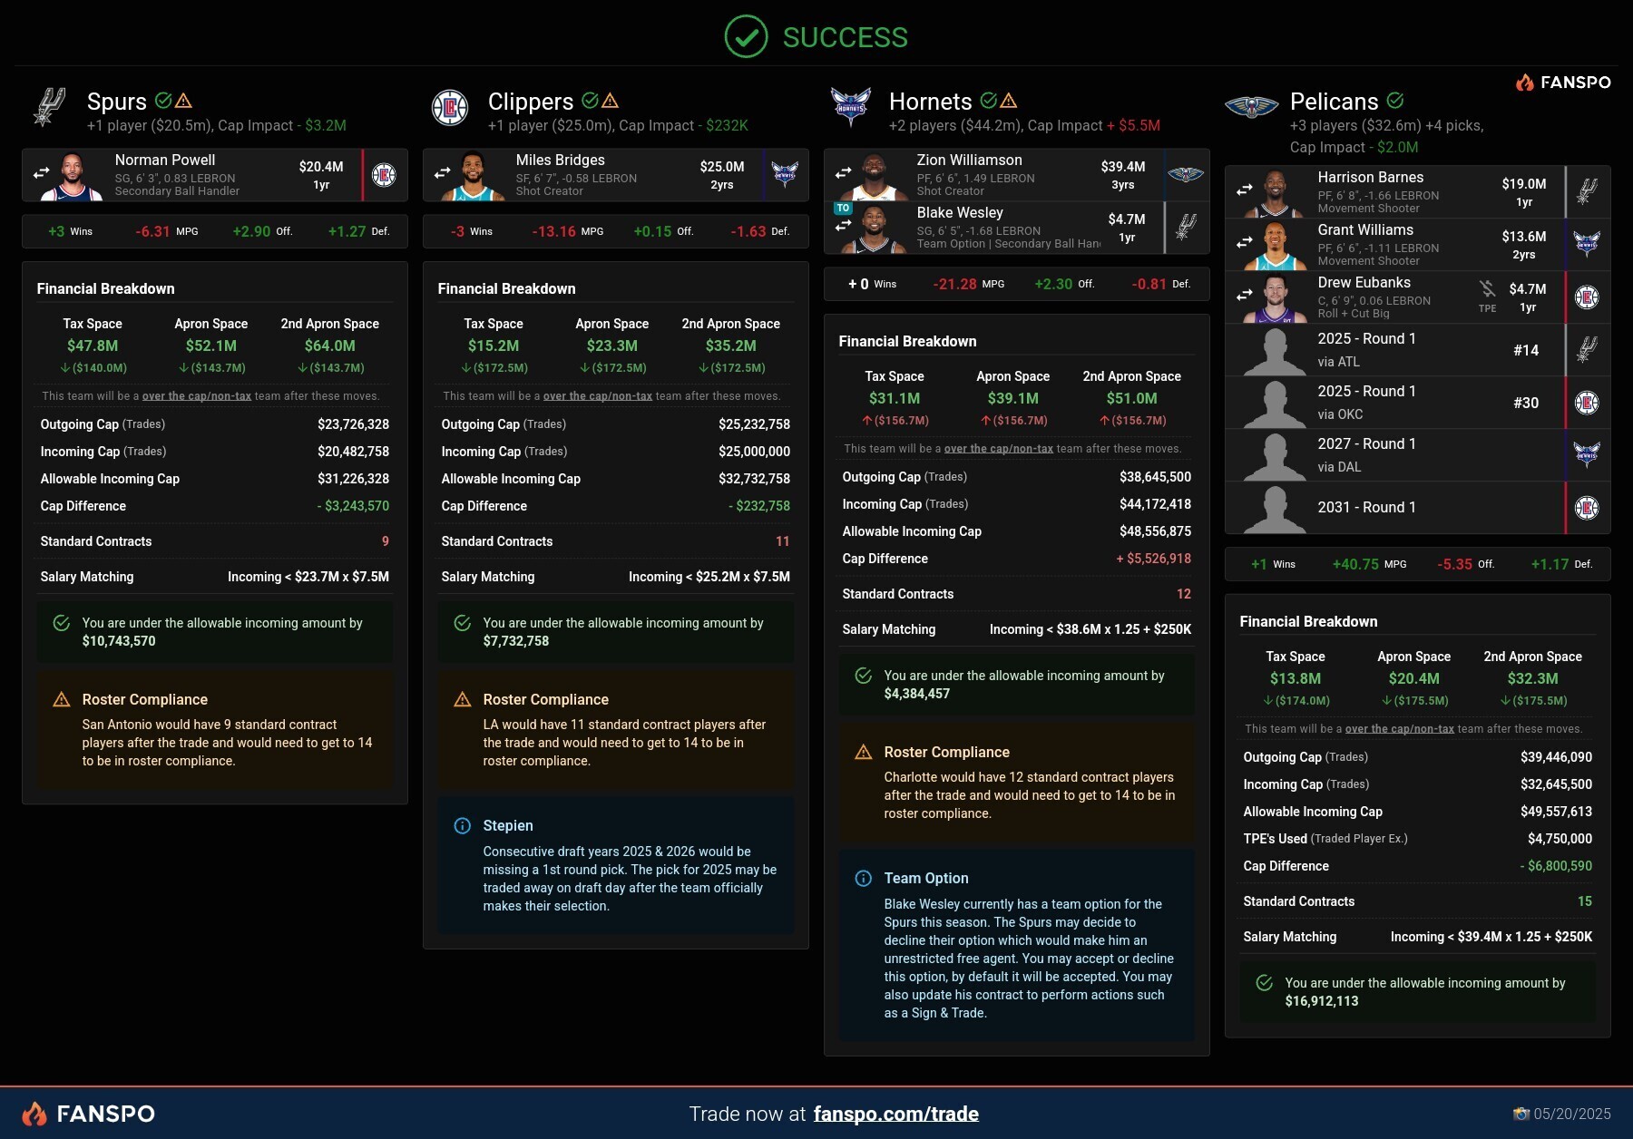Image resolution: width=1633 pixels, height=1139 pixels.
Task: Click the "2025 - Round 1" via OKC pick
Action: tap(1417, 403)
